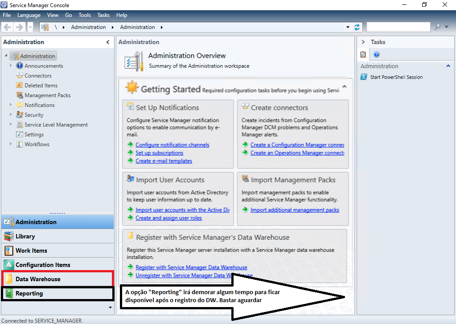Switch to the Work Items workspace

(31, 250)
